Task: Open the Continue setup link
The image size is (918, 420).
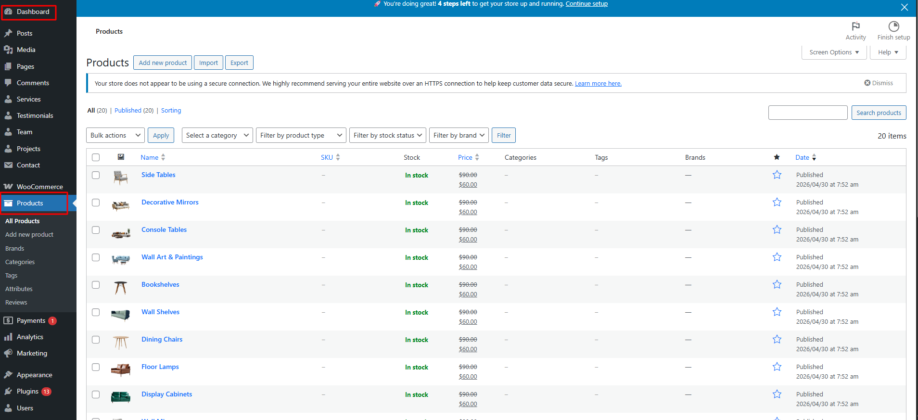Action: (x=586, y=4)
